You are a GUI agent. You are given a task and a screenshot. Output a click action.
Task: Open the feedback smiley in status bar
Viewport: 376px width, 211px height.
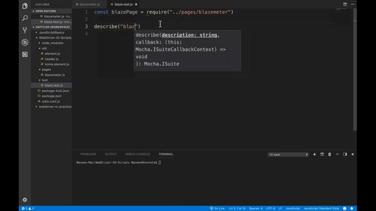pyautogui.click(x=345, y=209)
